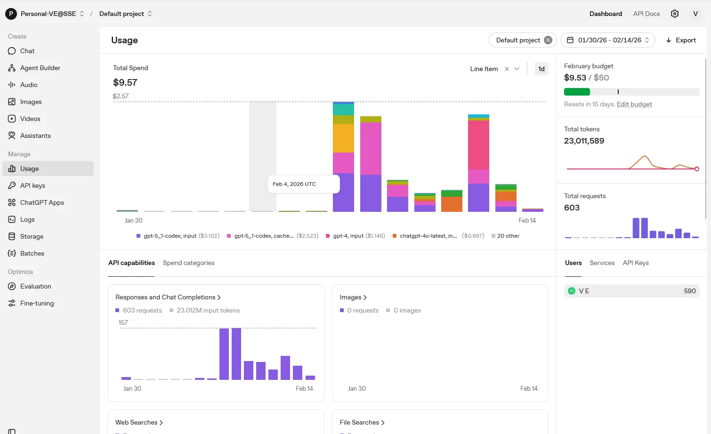The width and height of the screenshot is (711, 434).
Task: Select the V E user row
Action: (x=631, y=291)
